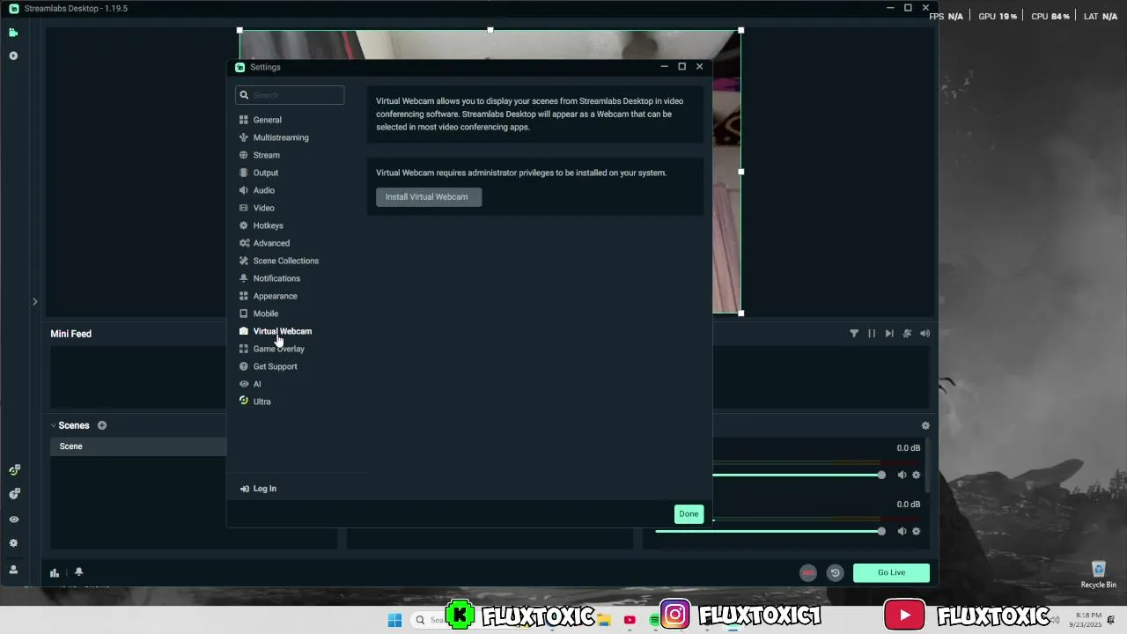Screen dimensions: 1127x634
Task: Adjust the second mixer volume slider
Action: click(770, 531)
